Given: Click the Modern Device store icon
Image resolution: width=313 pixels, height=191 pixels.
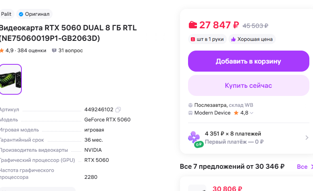Looking at the screenshot, I should click(191, 113).
